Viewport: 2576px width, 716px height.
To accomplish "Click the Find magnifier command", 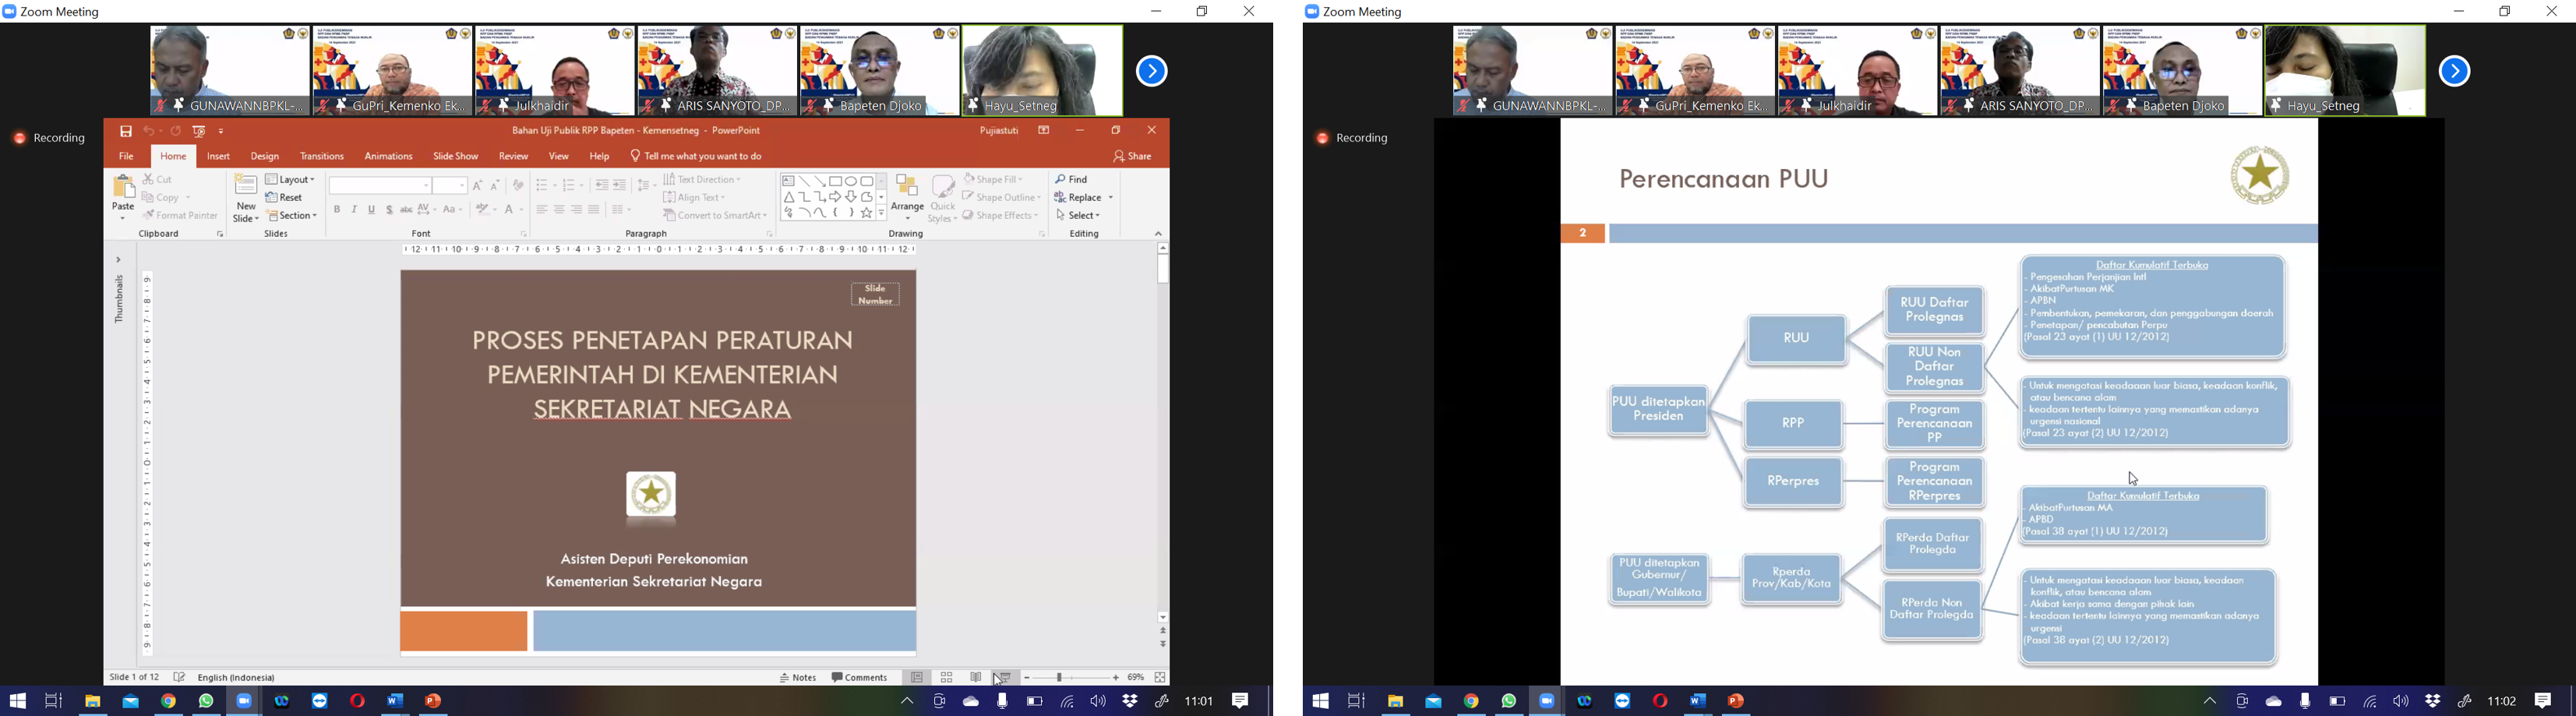I will coord(1072,180).
